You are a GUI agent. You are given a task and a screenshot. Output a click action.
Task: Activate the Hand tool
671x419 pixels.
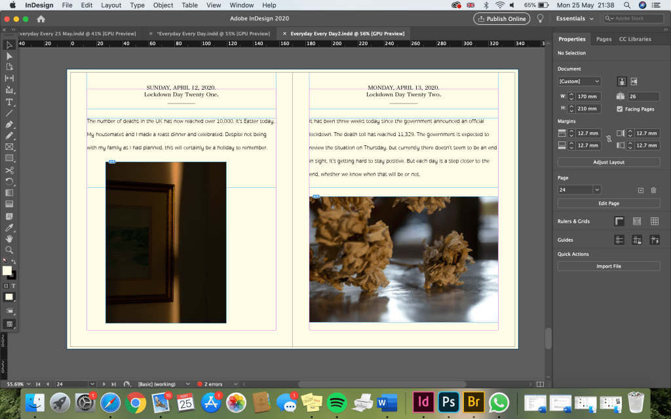pos(9,238)
